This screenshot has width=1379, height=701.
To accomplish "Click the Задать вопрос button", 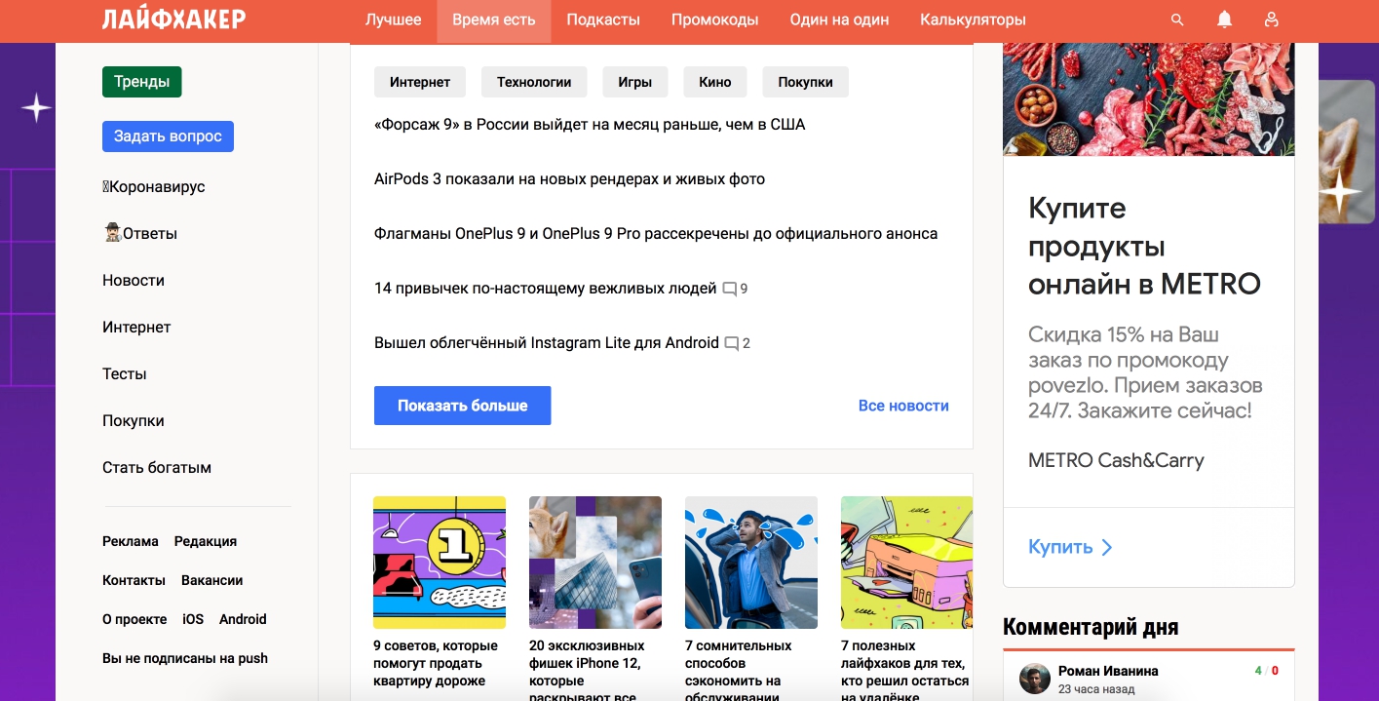I will (x=168, y=136).
